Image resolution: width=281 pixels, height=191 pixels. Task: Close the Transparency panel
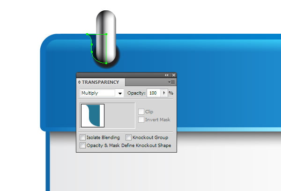coord(173,75)
